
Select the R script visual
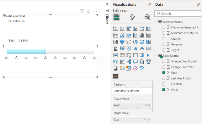148,55
